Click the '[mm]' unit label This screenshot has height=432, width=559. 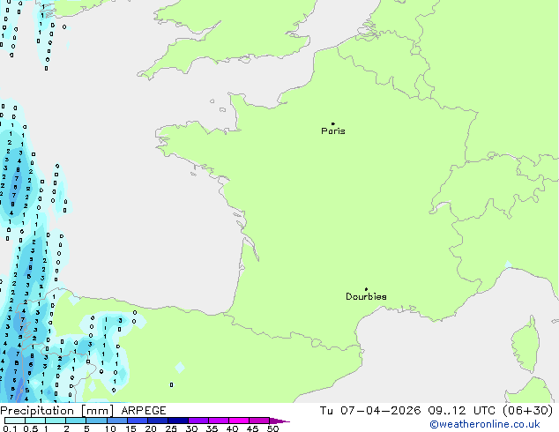[97, 411]
